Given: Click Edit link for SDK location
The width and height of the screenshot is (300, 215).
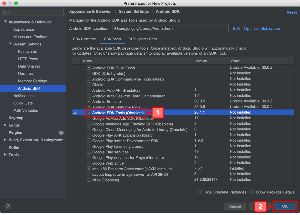Looking at the screenshot, I should click(x=236, y=28).
